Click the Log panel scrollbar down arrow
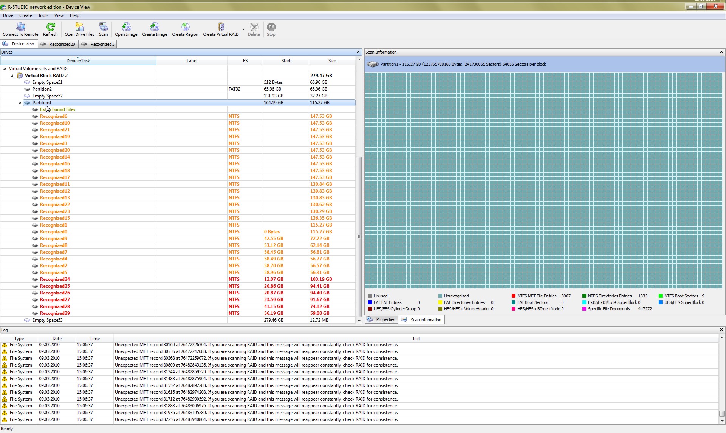 (x=722, y=421)
